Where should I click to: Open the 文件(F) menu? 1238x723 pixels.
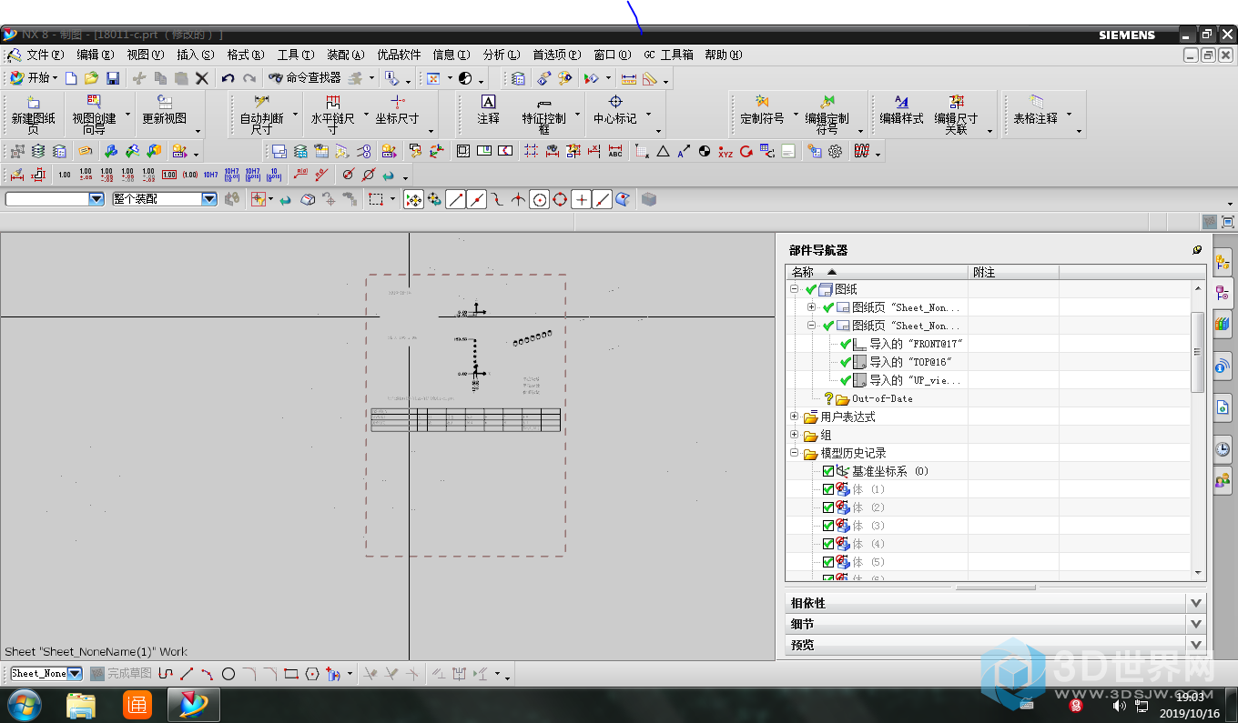[46, 55]
